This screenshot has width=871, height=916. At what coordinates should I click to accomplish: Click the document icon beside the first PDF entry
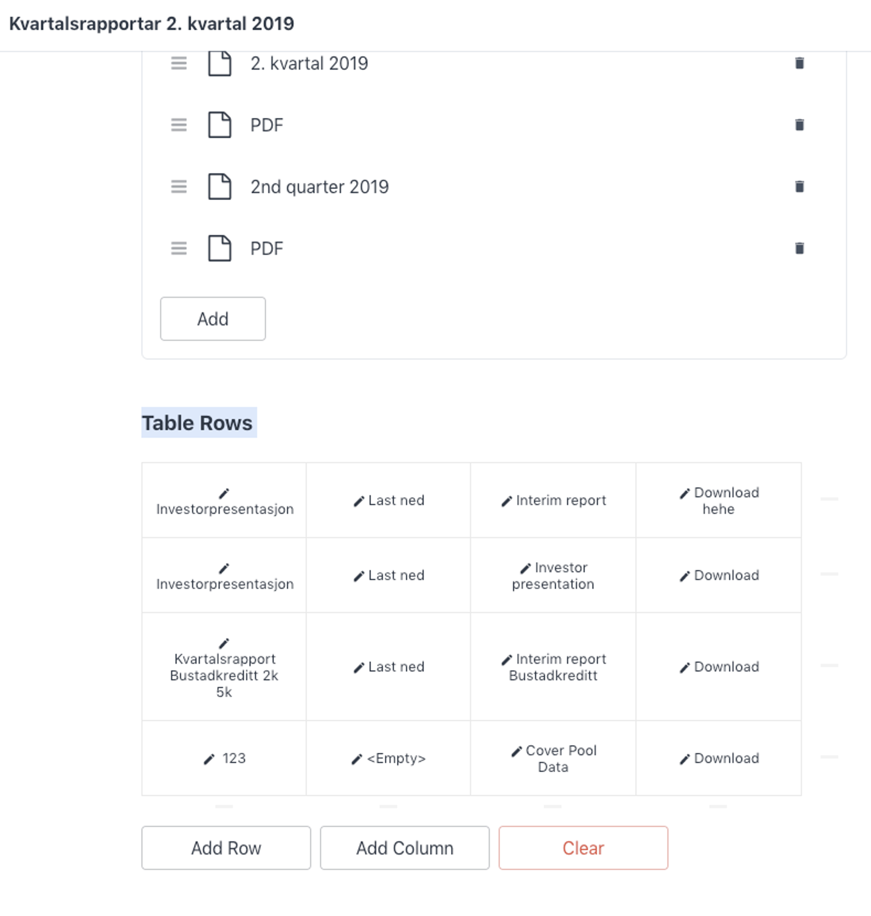pos(220,125)
